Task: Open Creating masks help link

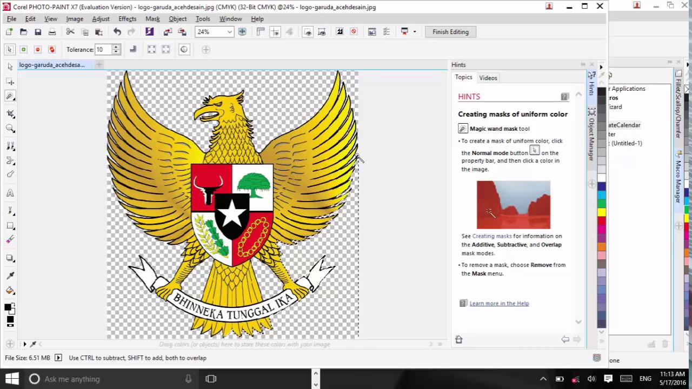Action: 492,236
